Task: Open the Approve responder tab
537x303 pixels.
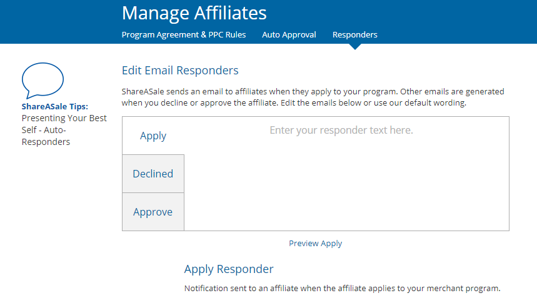Action: [153, 212]
